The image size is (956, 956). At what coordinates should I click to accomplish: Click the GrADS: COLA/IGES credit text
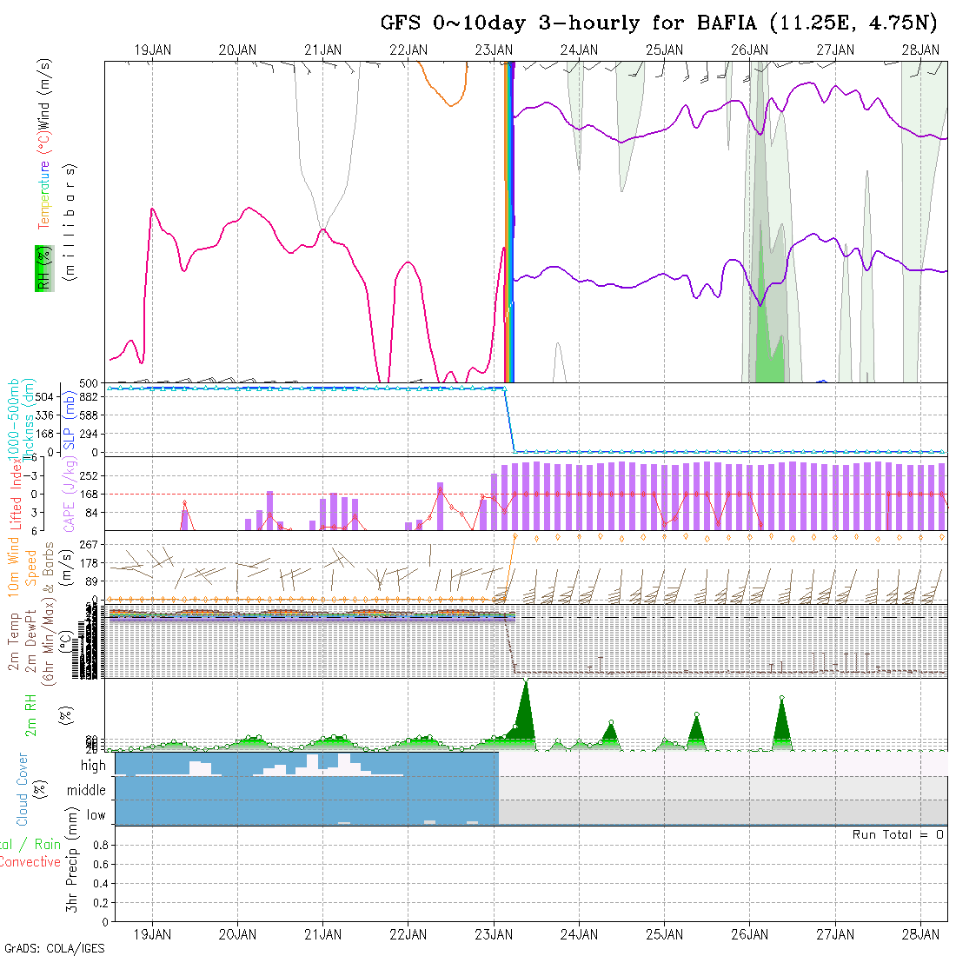54,948
